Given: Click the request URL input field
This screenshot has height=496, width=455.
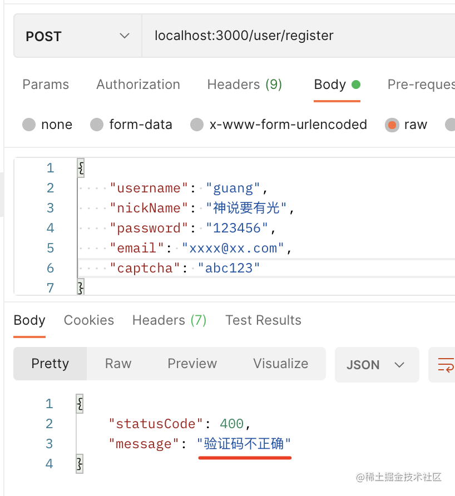Looking at the screenshot, I should click(x=295, y=36).
